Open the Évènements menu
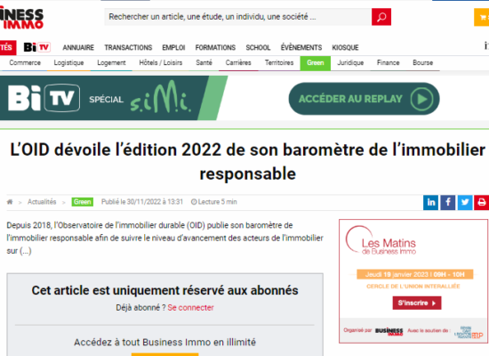The width and height of the screenshot is (489, 356). 301,47
